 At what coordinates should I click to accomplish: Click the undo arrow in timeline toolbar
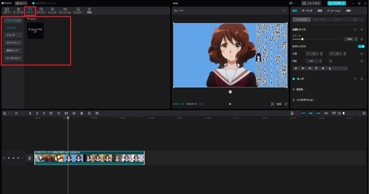(16, 113)
